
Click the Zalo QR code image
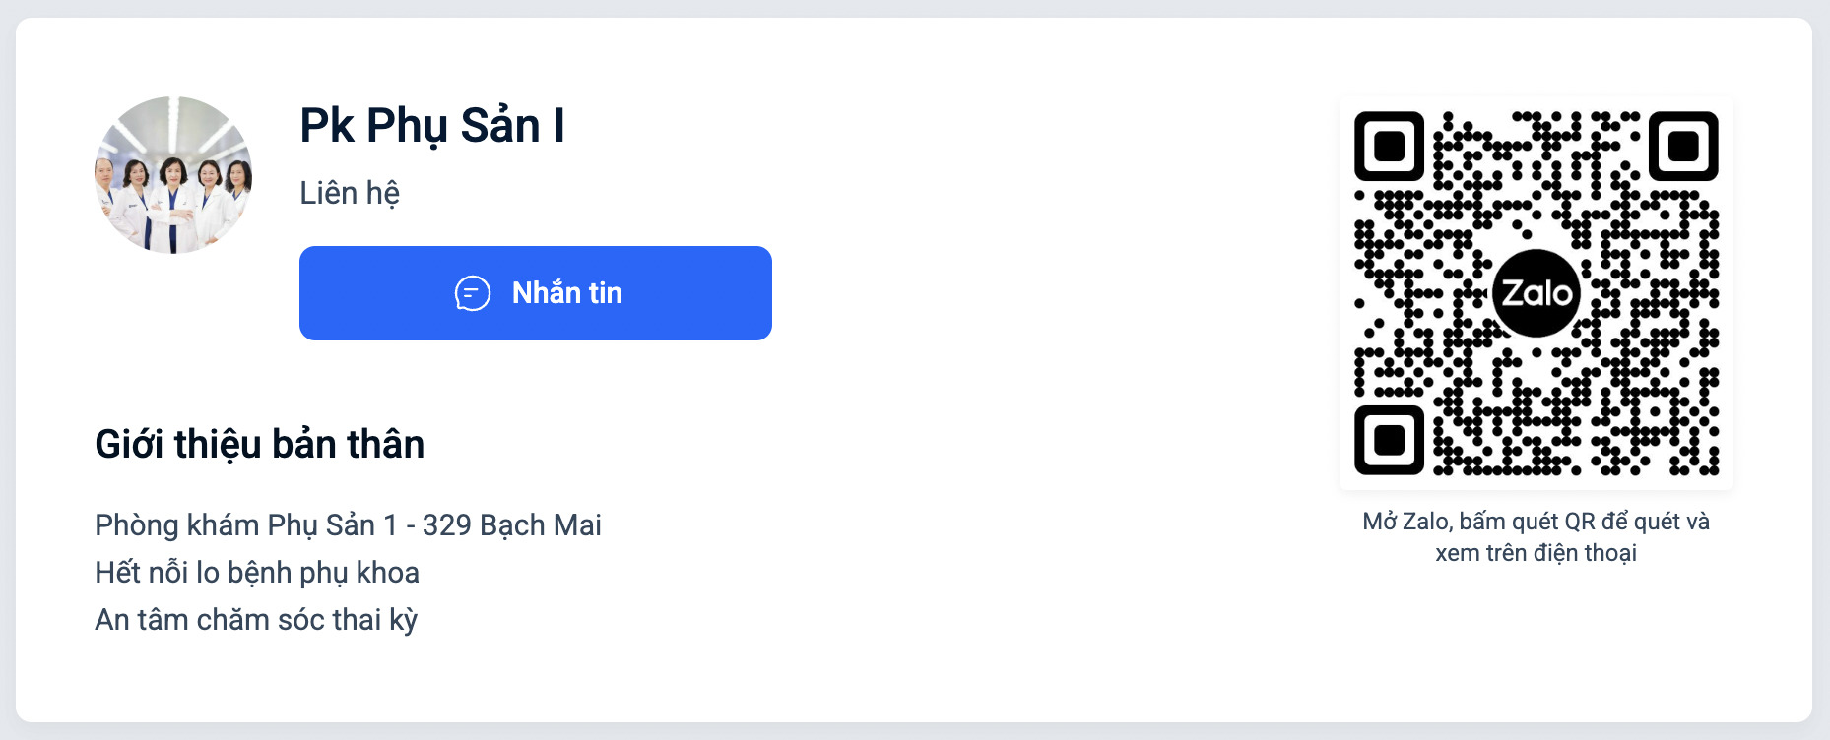click(1536, 293)
